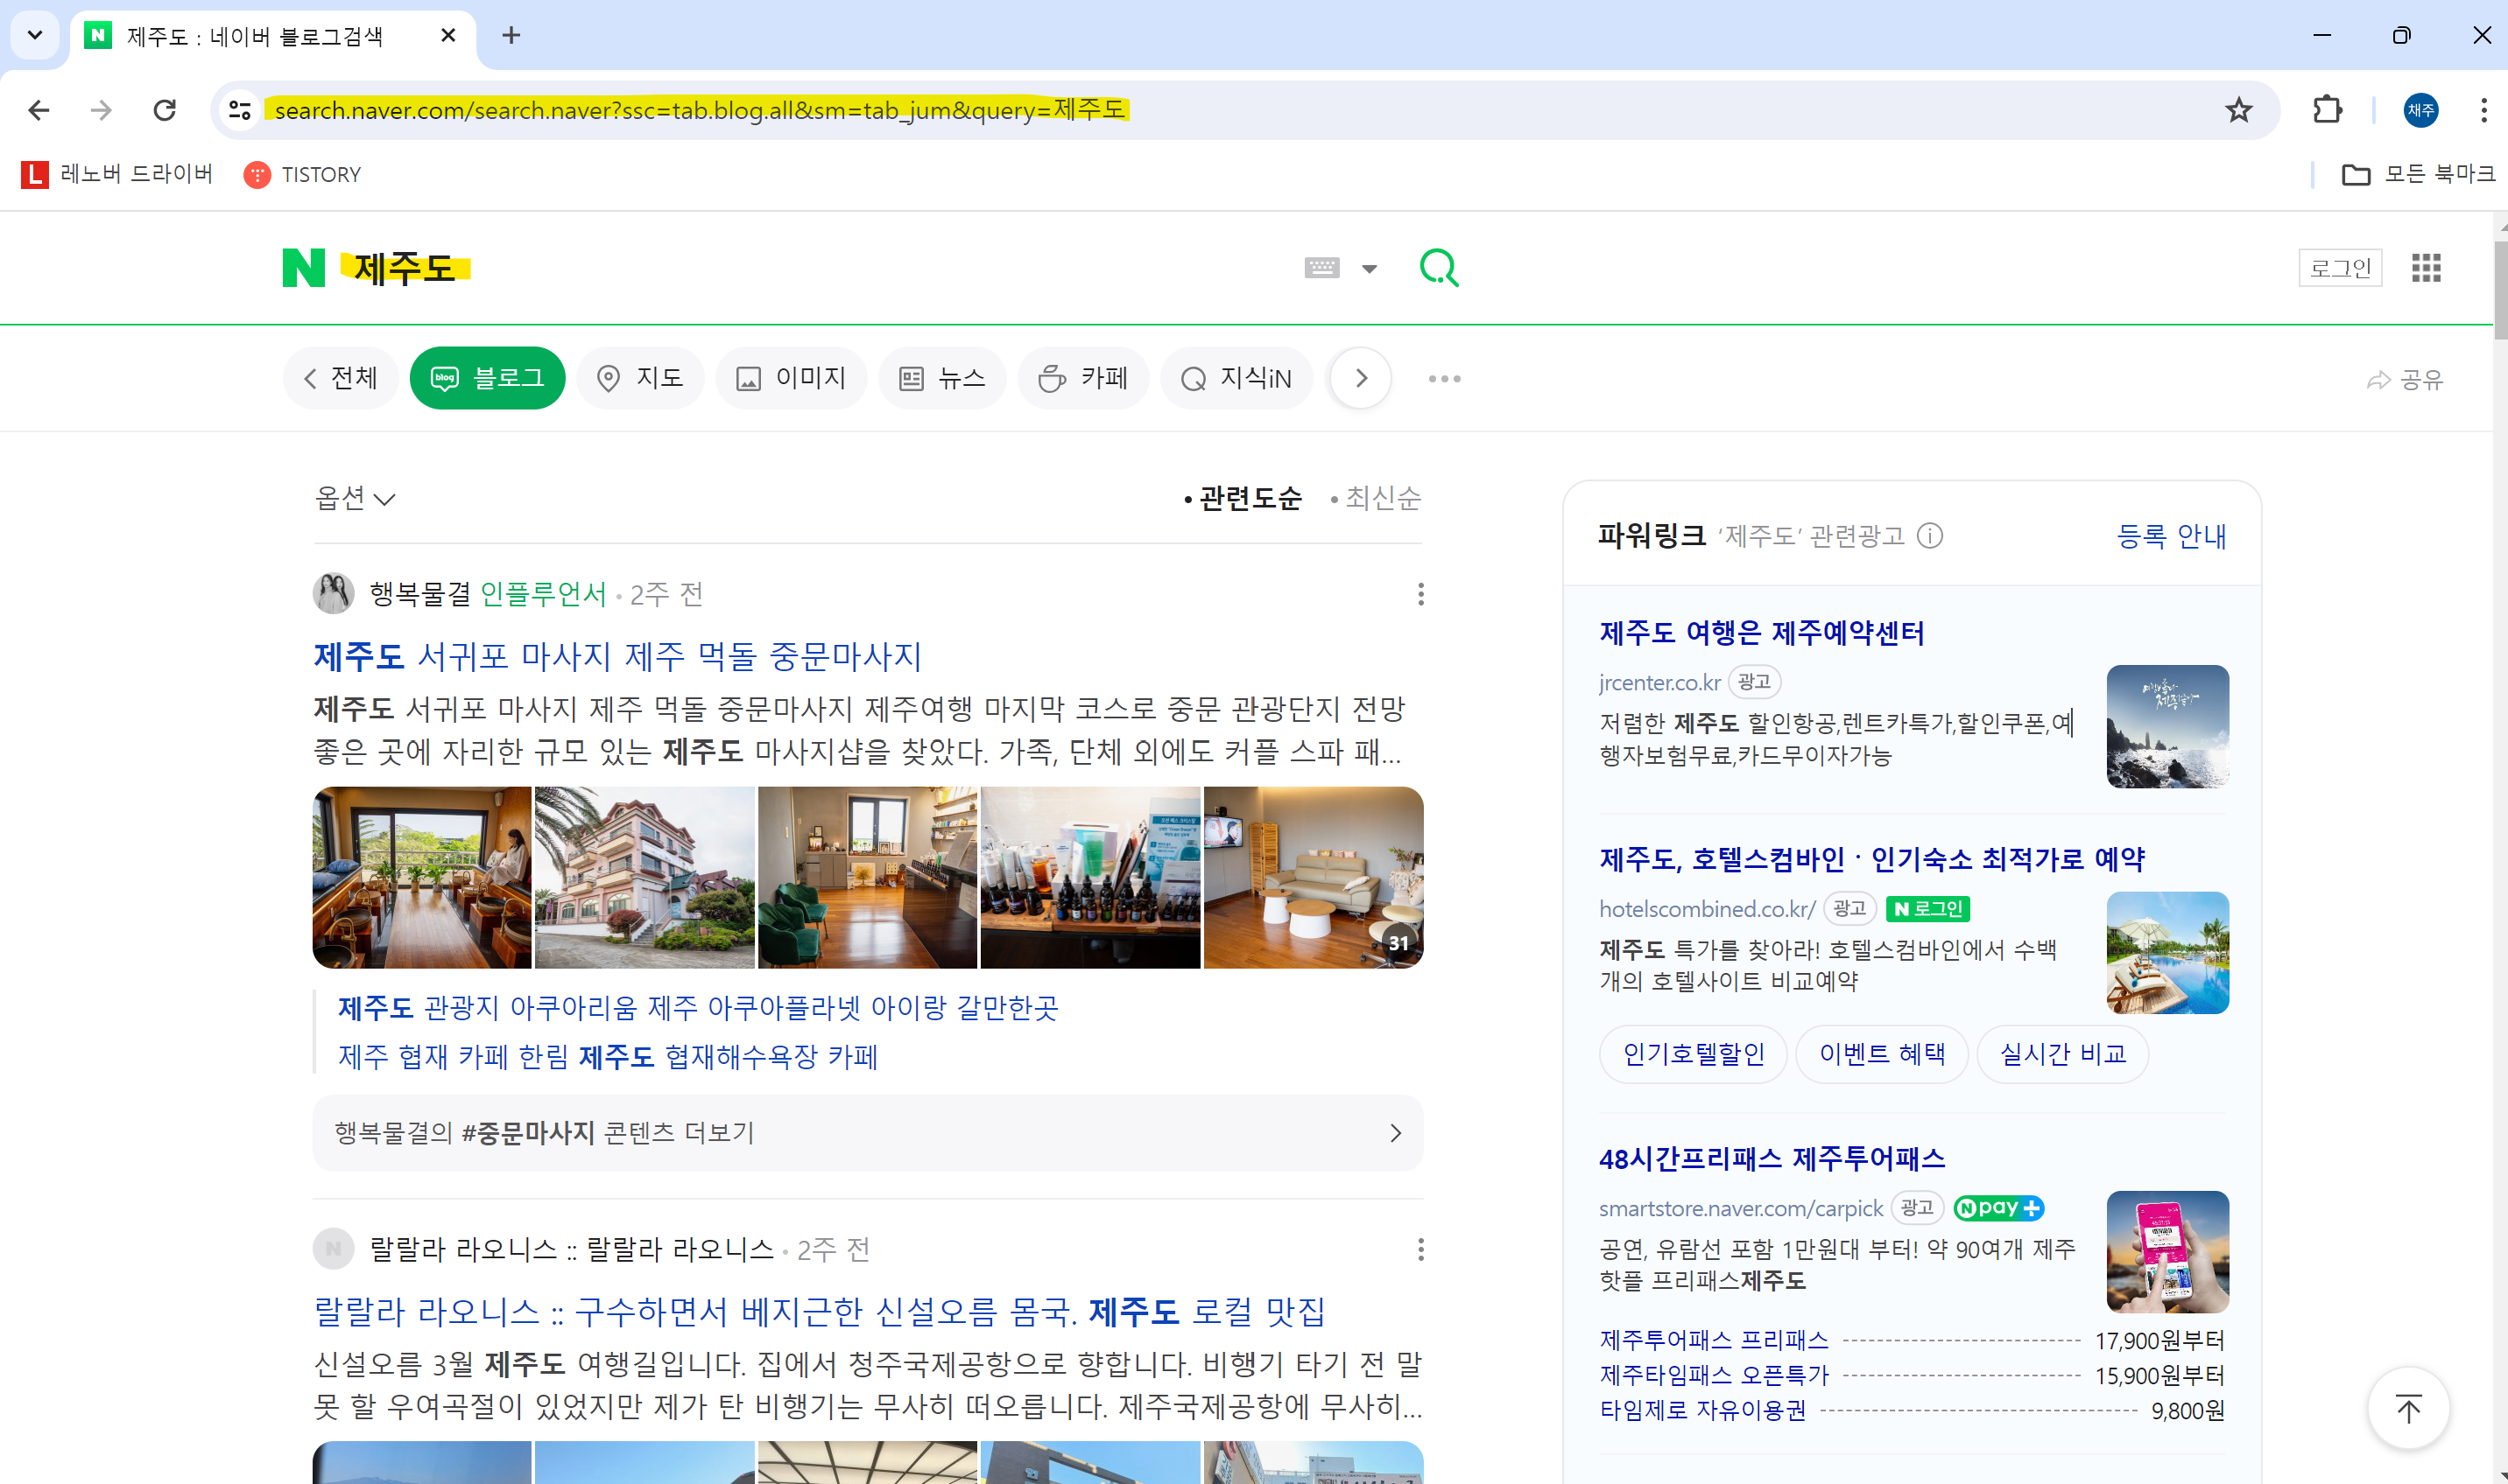This screenshot has height=1484, width=2508.
Task: Open the 타임제로 자유이용권 price link
Action: [x=1702, y=1410]
